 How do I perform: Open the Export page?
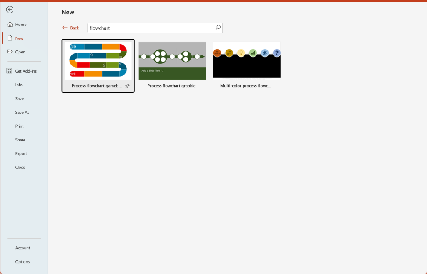click(x=24, y=153)
